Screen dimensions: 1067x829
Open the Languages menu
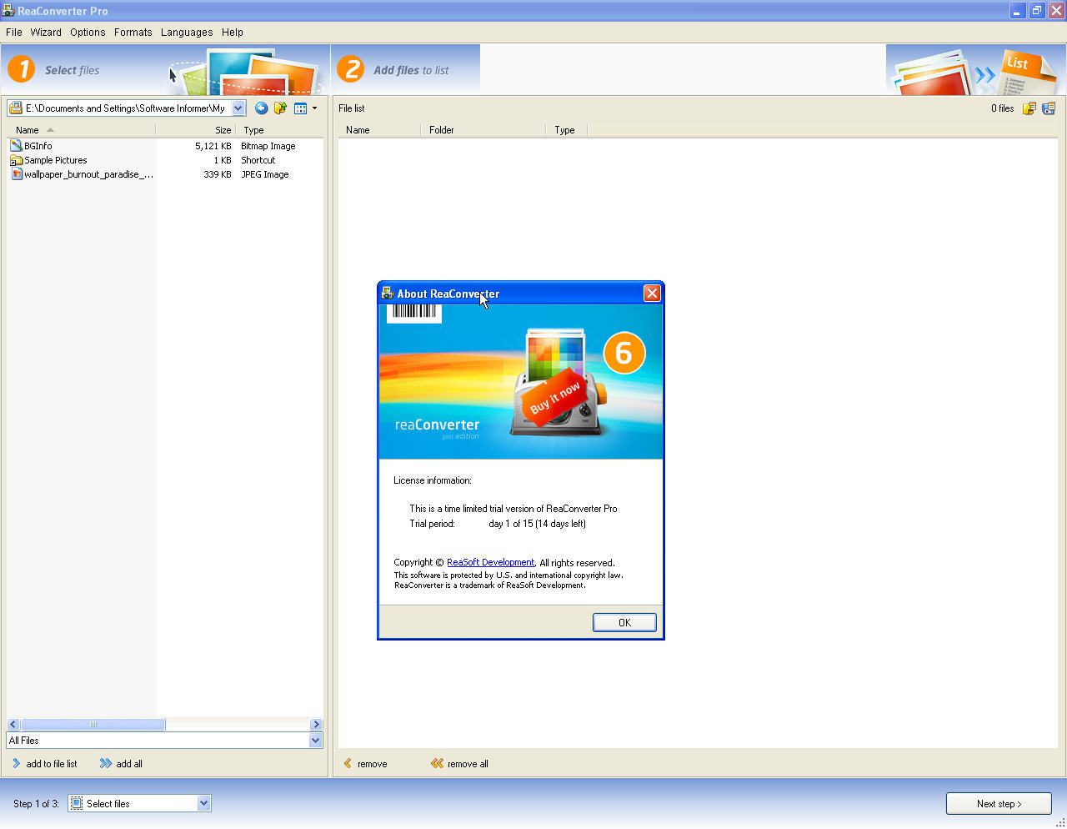(186, 32)
